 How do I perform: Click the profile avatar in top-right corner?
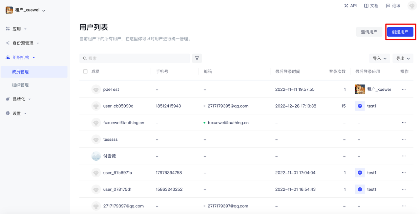pos(412,6)
